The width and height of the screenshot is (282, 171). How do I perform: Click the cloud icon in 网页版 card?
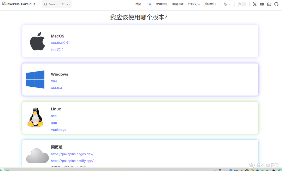37,156
